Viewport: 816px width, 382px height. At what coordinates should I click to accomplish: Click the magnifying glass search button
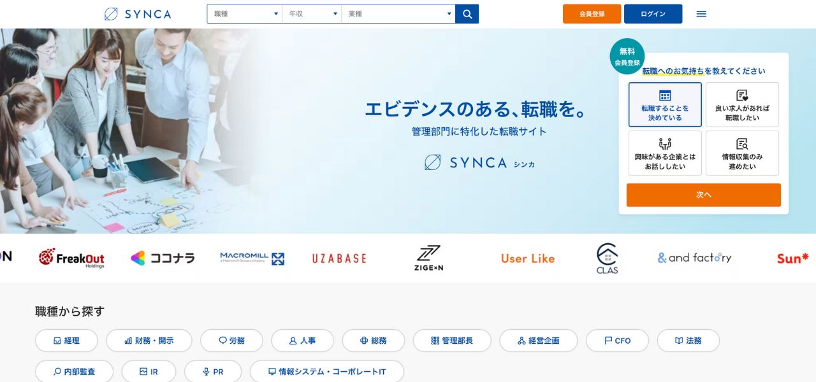pyautogui.click(x=467, y=14)
